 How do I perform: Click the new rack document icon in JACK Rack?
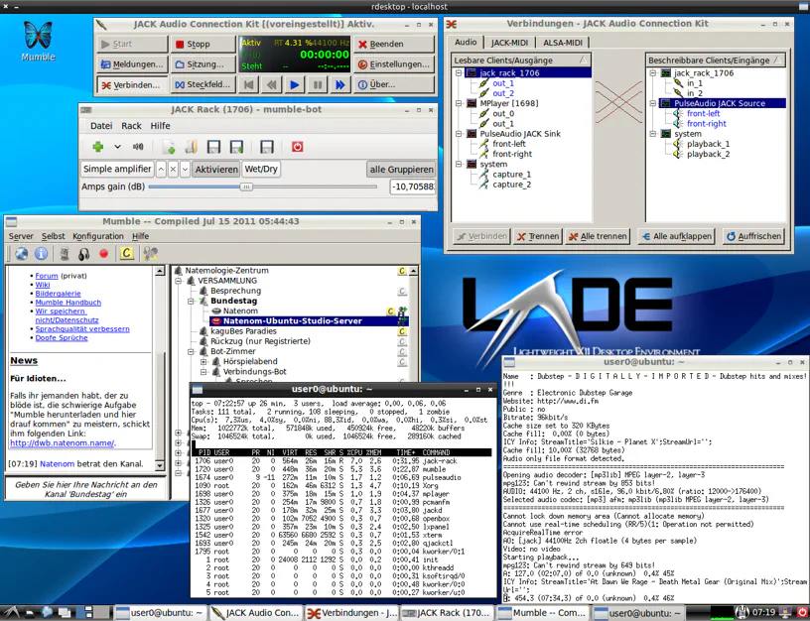pos(169,147)
